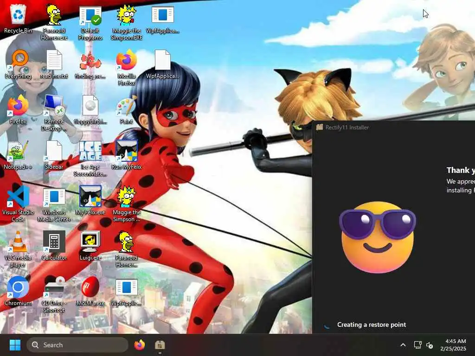Select Paranoid Homer icon beside Luigi.exe
Image resolution: width=475 pixels, height=356 pixels.
(126, 249)
